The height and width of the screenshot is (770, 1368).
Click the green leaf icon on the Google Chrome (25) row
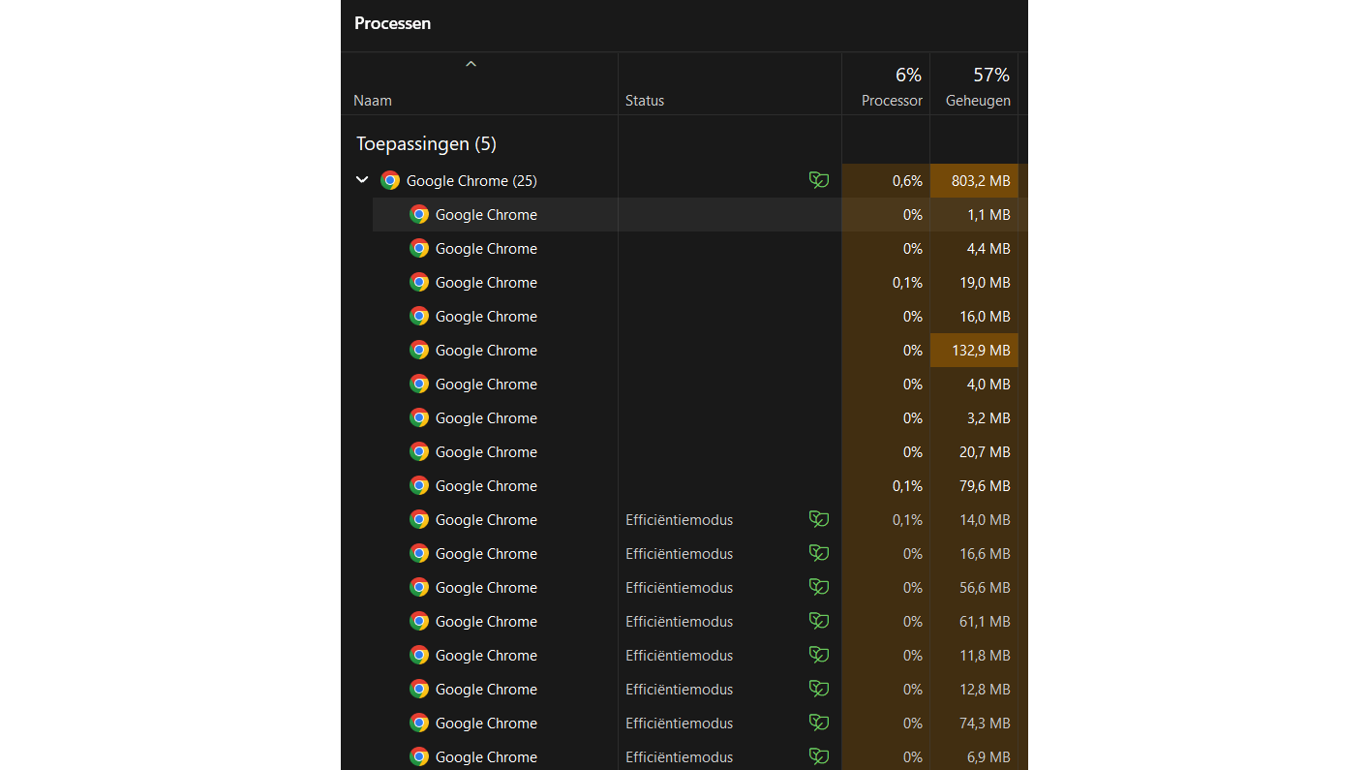click(819, 180)
